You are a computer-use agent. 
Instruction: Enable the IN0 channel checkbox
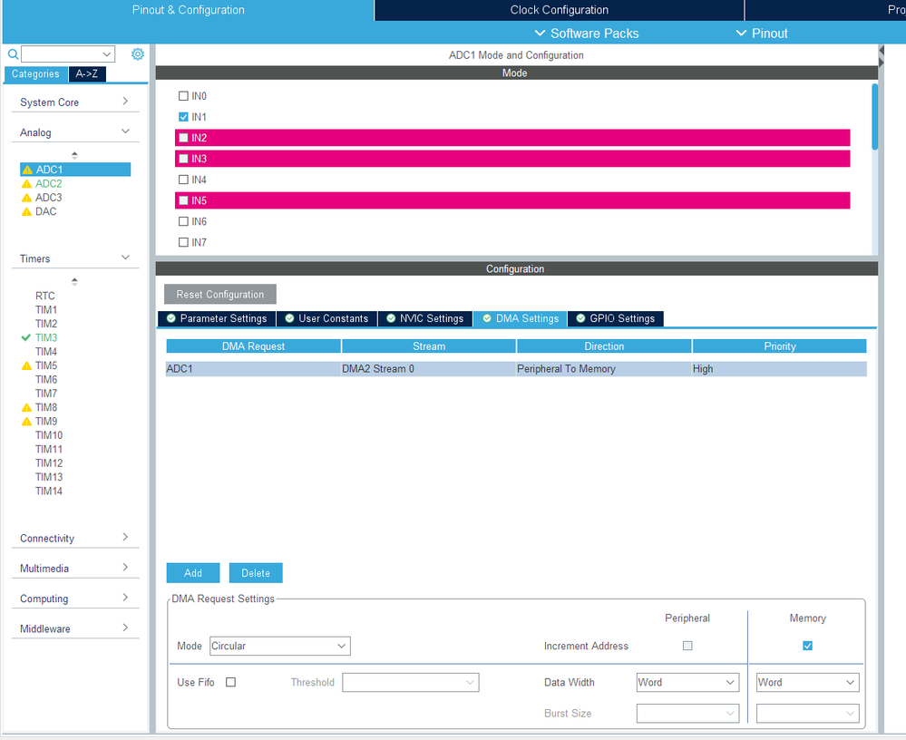pos(183,96)
